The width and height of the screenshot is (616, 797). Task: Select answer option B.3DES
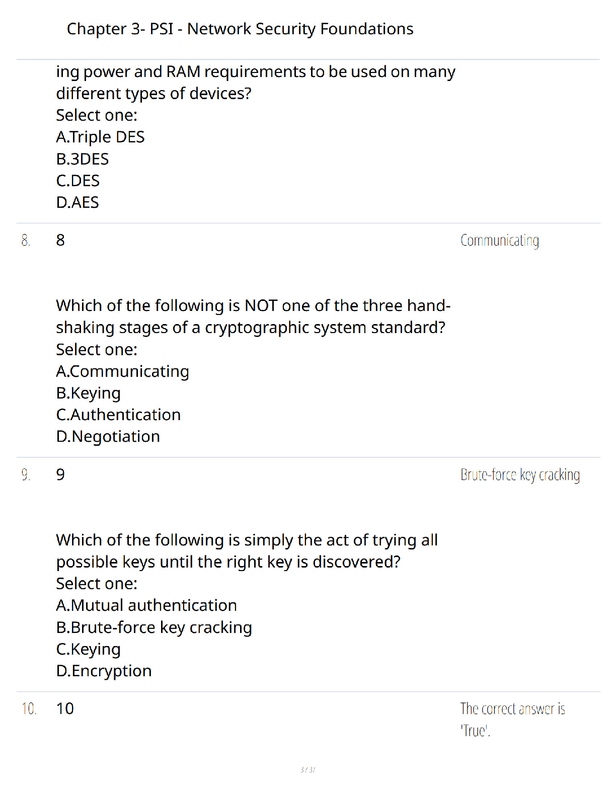click(83, 159)
